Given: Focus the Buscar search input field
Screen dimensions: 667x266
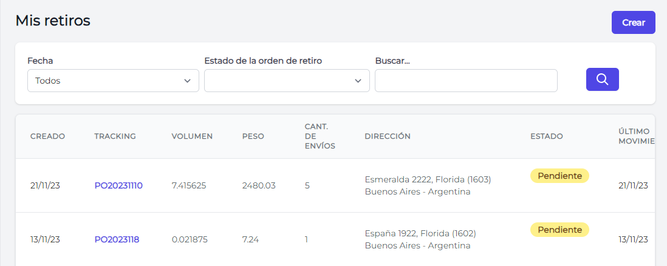Looking at the screenshot, I should [466, 81].
